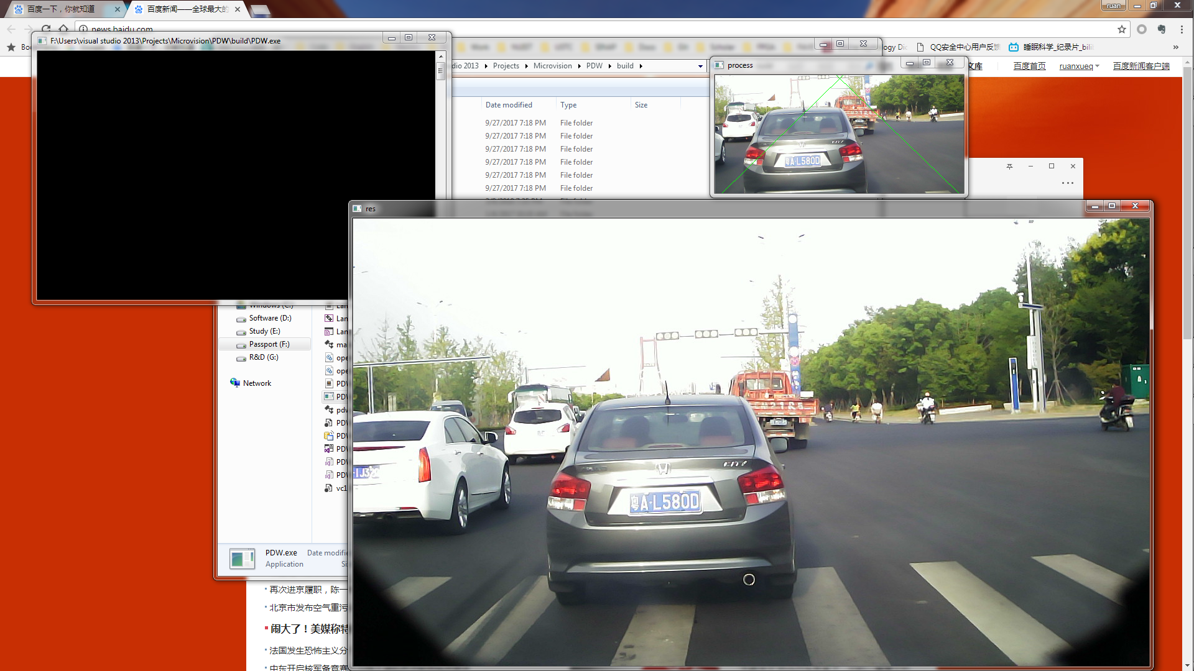Open the Evernote elephant extension

coord(1161,29)
